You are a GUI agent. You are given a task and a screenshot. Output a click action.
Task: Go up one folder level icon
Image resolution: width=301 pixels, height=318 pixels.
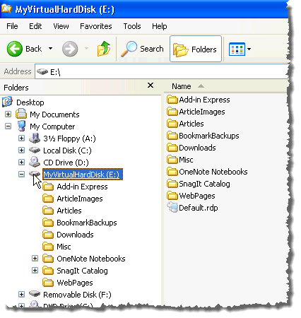(x=104, y=49)
